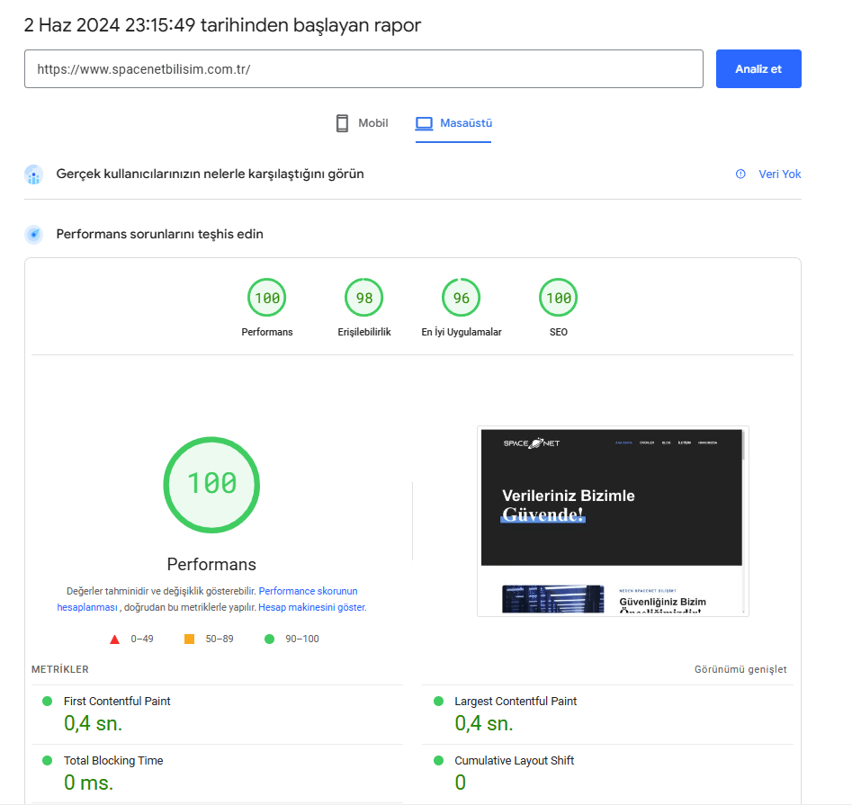Select the En İyi Uygulamalar 96 gauge

click(x=462, y=299)
